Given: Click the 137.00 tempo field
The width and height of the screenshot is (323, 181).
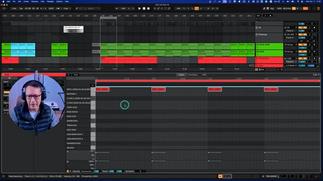Looking at the screenshot, I should point(28,9).
